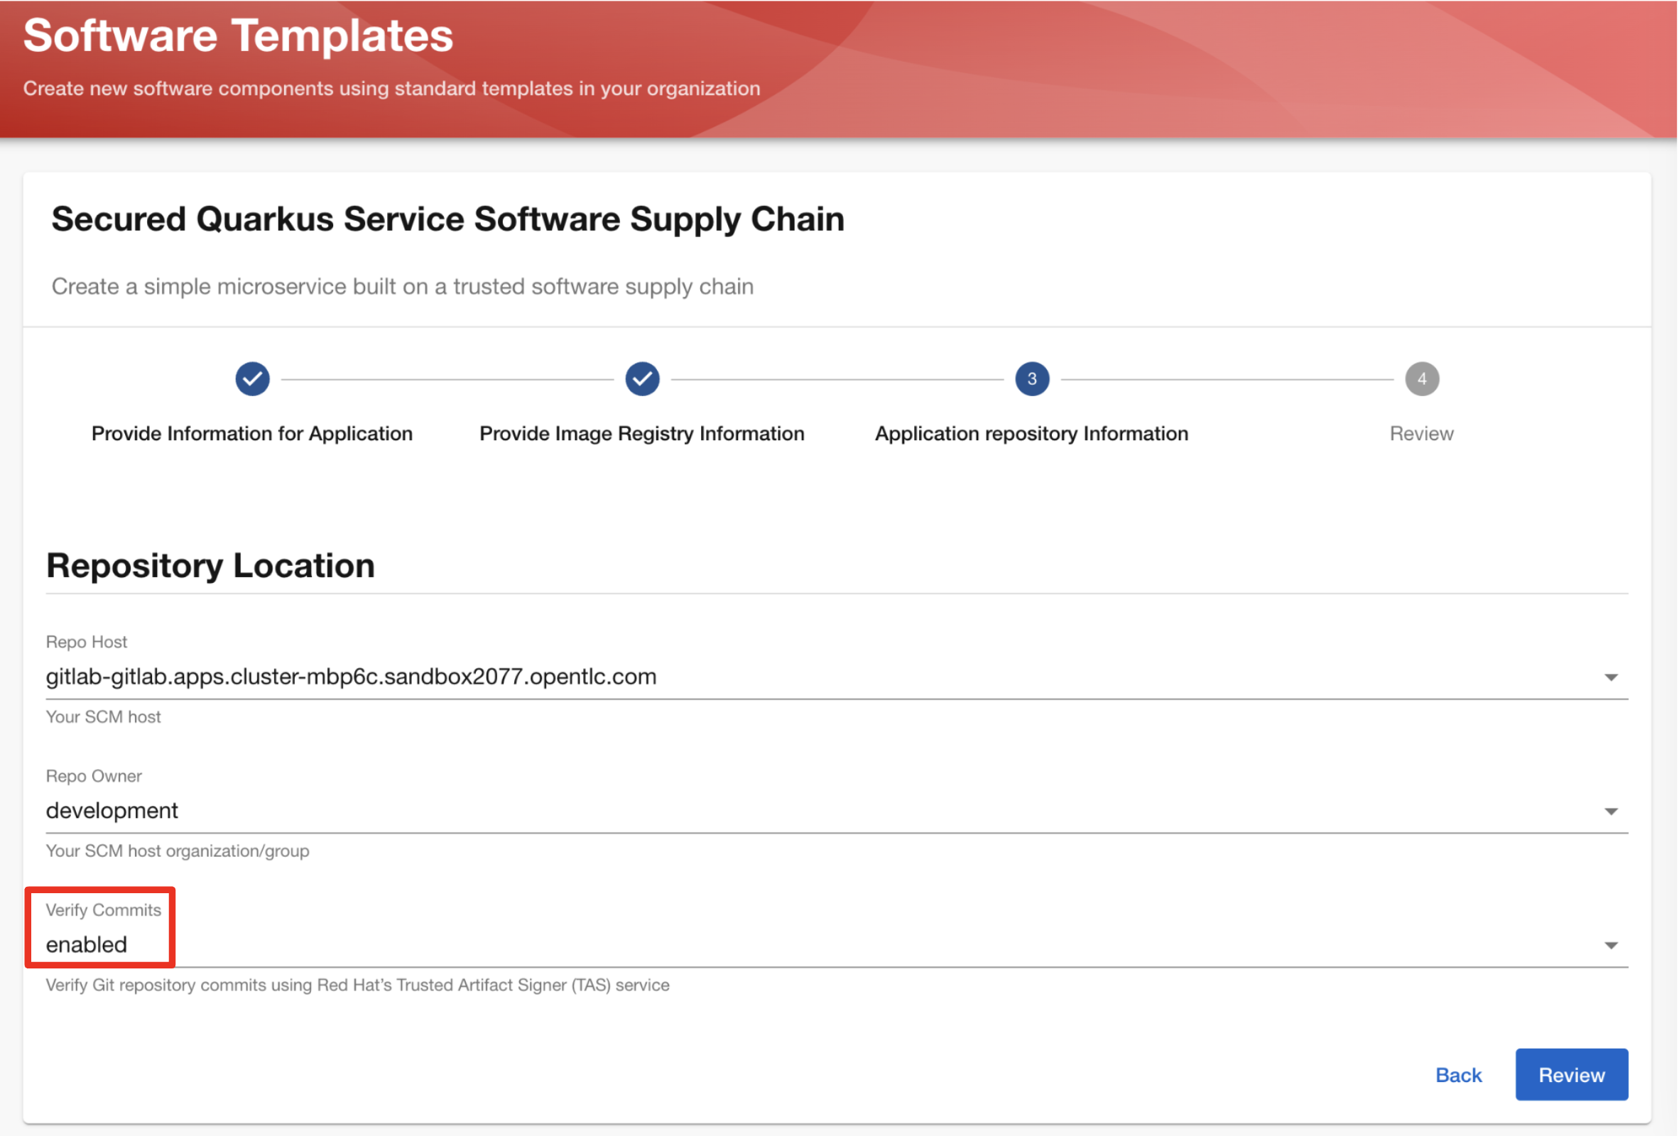Go to Provide Image Registry Information step
1679x1136 pixels.
pos(642,433)
